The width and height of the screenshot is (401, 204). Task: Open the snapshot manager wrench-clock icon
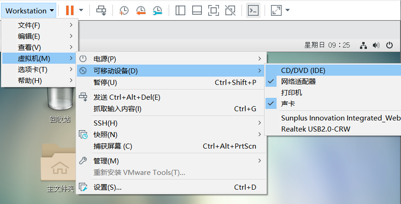click(x=158, y=11)
